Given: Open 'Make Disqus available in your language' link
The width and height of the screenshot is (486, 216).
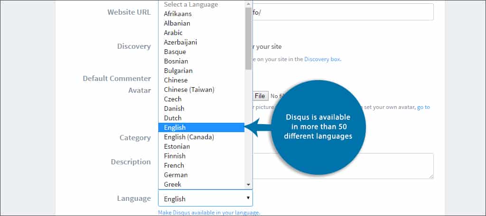Looking at the screenshot, I should pos(209,213).
